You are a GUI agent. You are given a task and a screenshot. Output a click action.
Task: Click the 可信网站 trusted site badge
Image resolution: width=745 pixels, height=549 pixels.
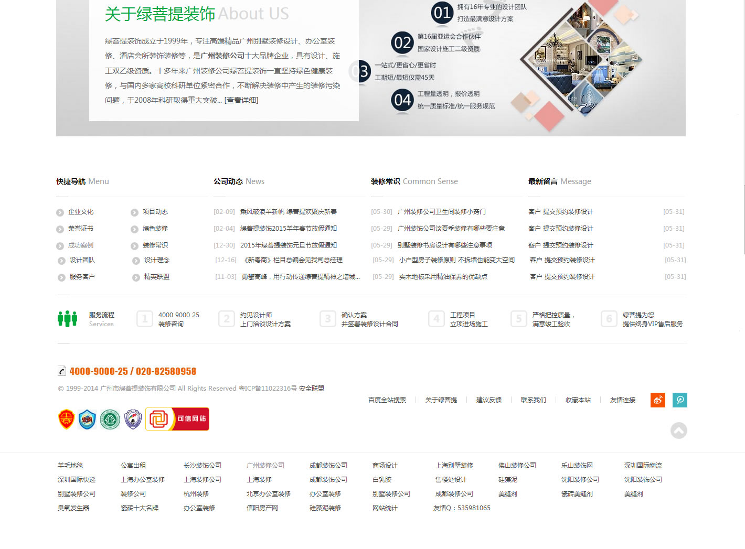pos(177,419)
